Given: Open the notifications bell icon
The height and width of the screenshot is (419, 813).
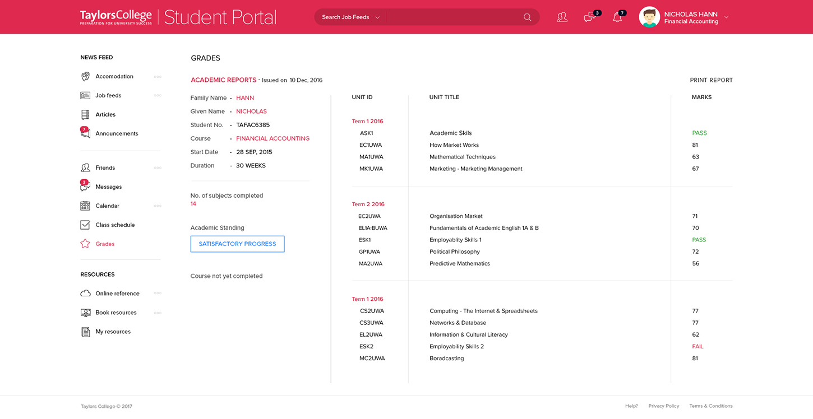Looking at the screenshot, I should (x=617, y=17).
